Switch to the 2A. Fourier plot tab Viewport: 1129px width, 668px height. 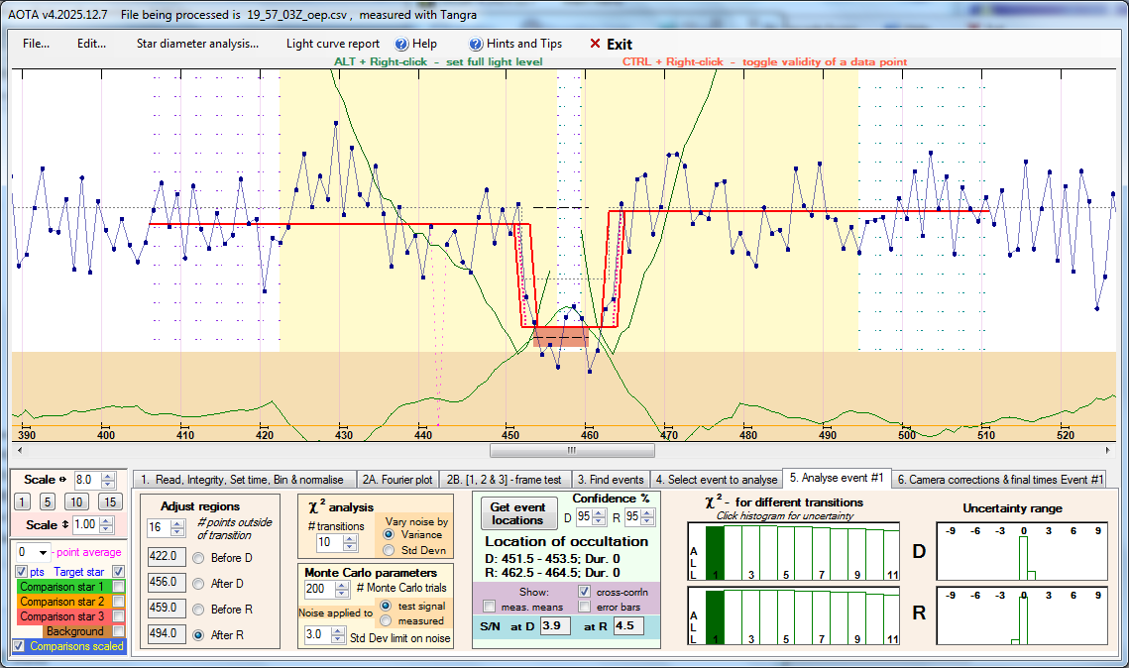pos(396,480)
